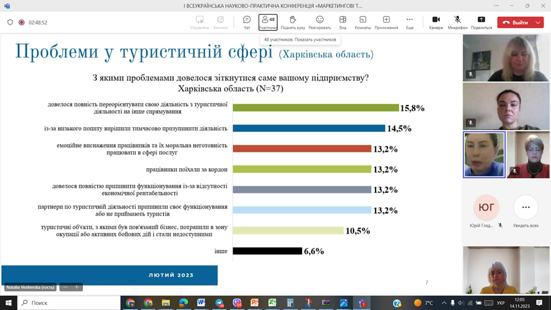Screen dimensions: 551x310
Task: Show the 48 participants list
Action: pyautogui.click(x=268, y=23)
